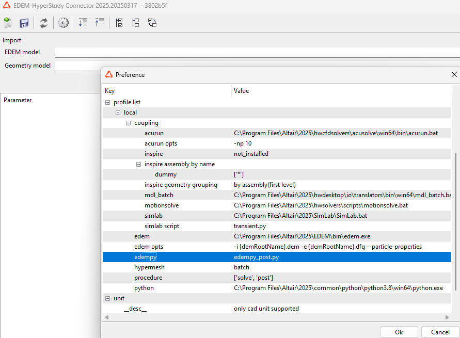Click the Altair logo in the title bar
Viewport: 460px width, 338px height.
7,5
